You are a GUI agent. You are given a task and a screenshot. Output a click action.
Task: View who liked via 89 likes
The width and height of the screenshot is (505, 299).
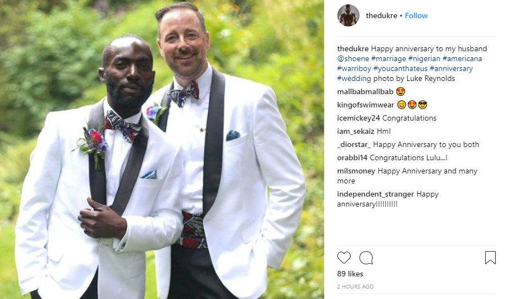tap(350, 274)
